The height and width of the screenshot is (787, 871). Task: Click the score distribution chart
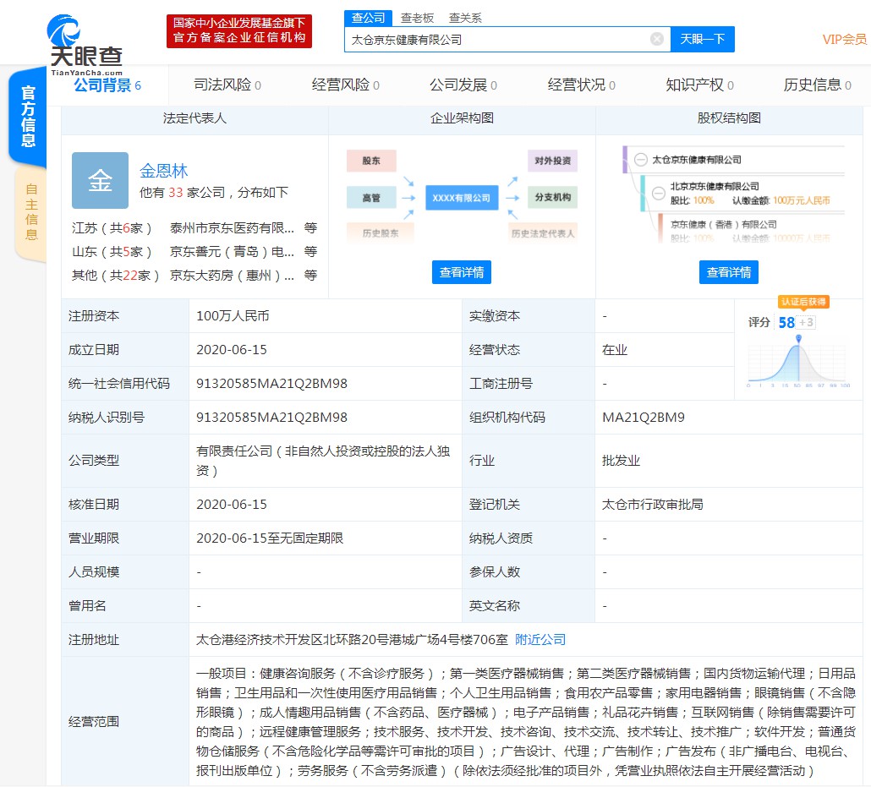(x=797, y=361)
